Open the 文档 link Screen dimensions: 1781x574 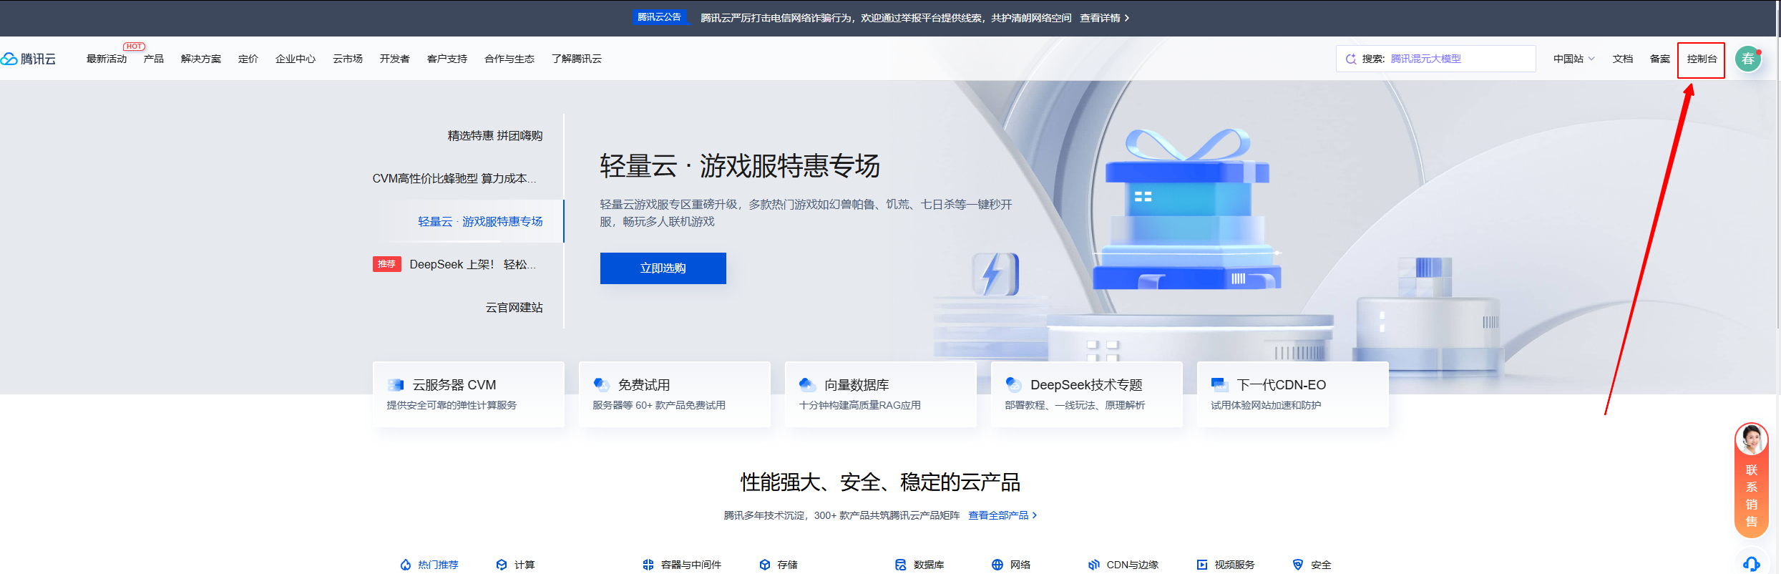(1623, 59)
